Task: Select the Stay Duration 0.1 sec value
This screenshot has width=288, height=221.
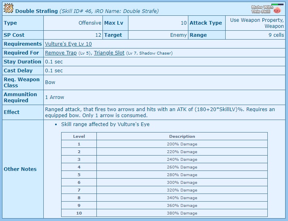Action: (x=54, y=62)
